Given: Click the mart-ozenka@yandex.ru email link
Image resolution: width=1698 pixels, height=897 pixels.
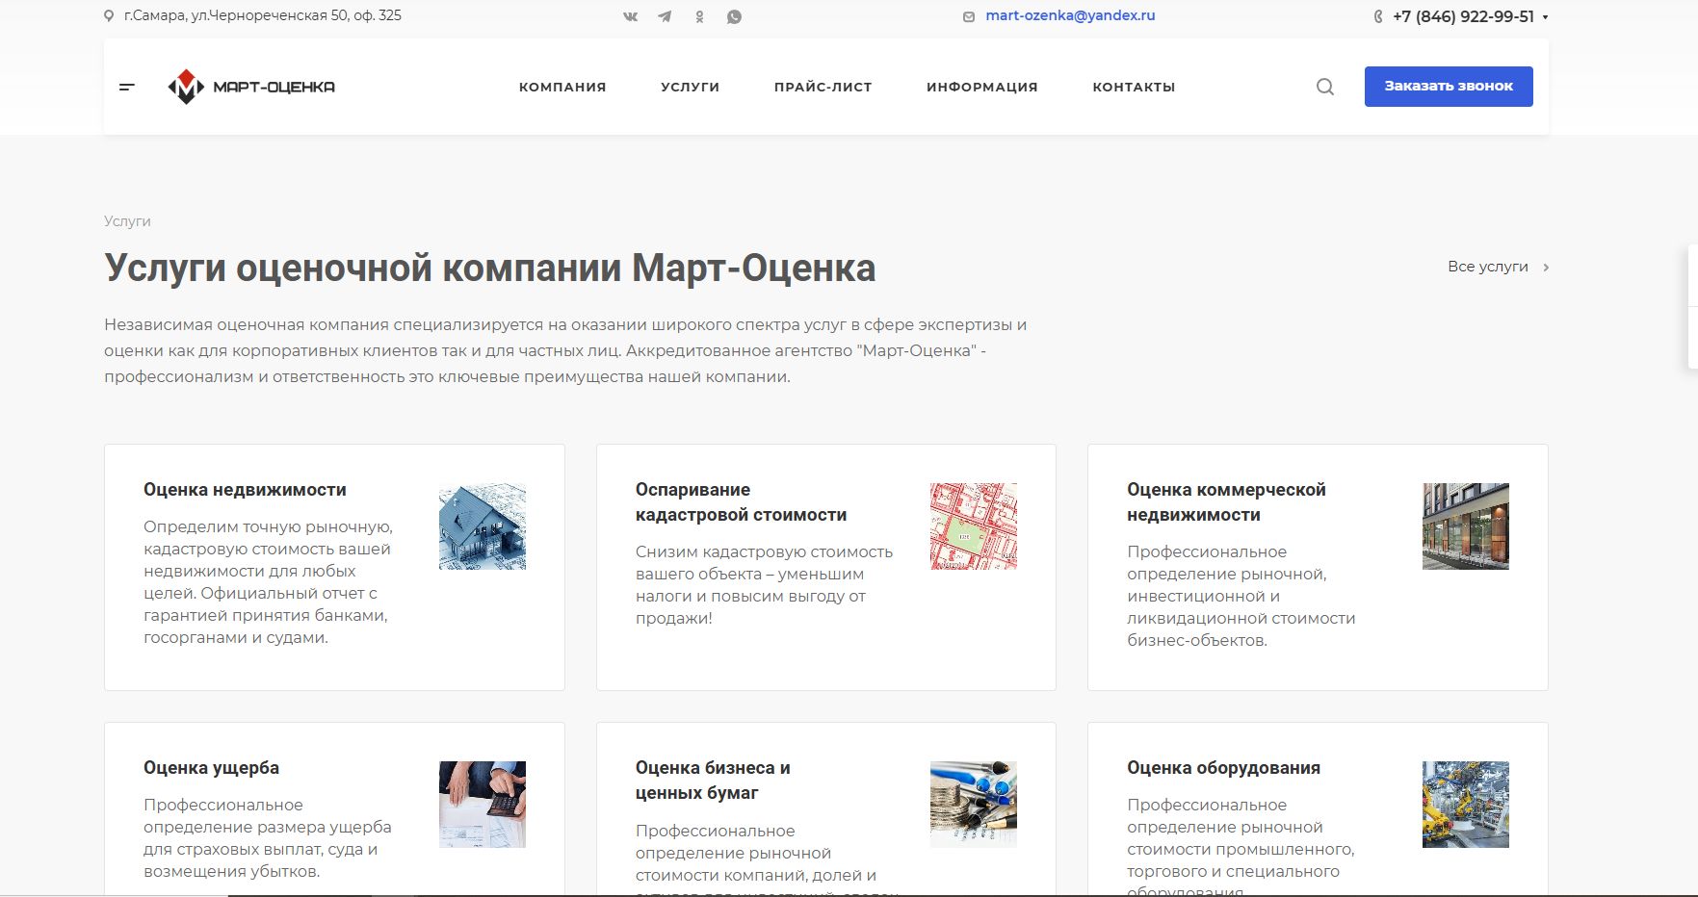Looking at the screenshot, I should click(x=1070, y=15).
